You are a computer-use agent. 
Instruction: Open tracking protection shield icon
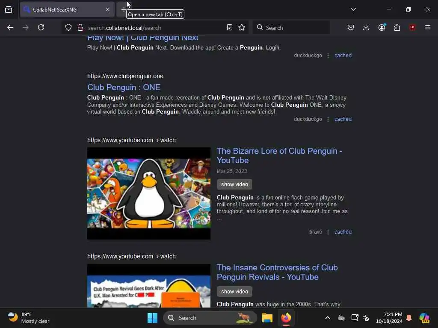click(x=68, y=27)
